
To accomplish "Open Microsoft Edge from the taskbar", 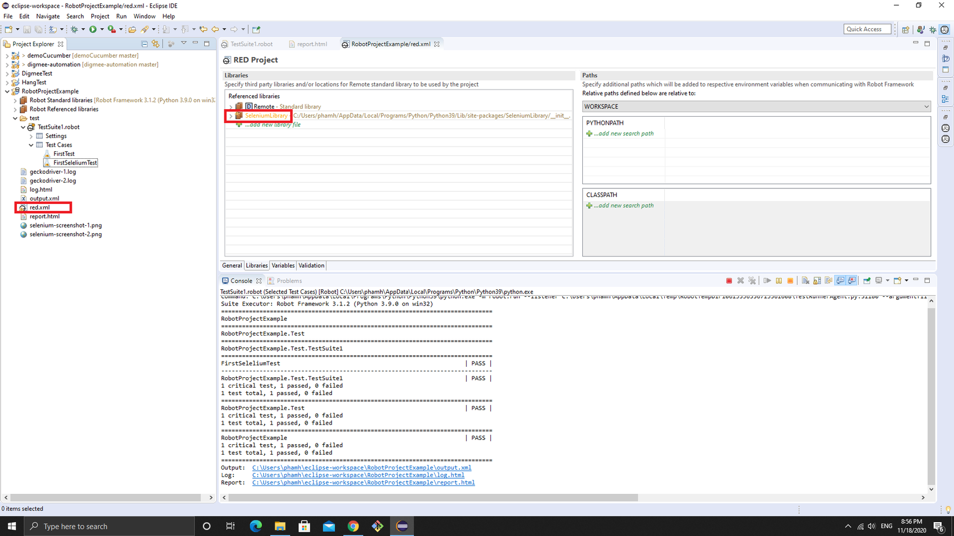I will point(256,526).
